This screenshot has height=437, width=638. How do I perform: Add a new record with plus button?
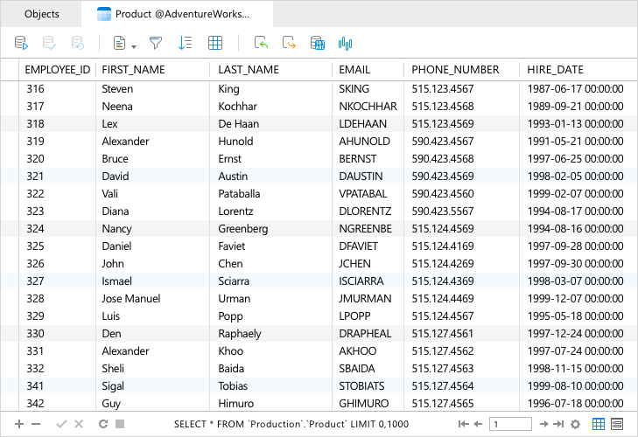tap(19, 424)
